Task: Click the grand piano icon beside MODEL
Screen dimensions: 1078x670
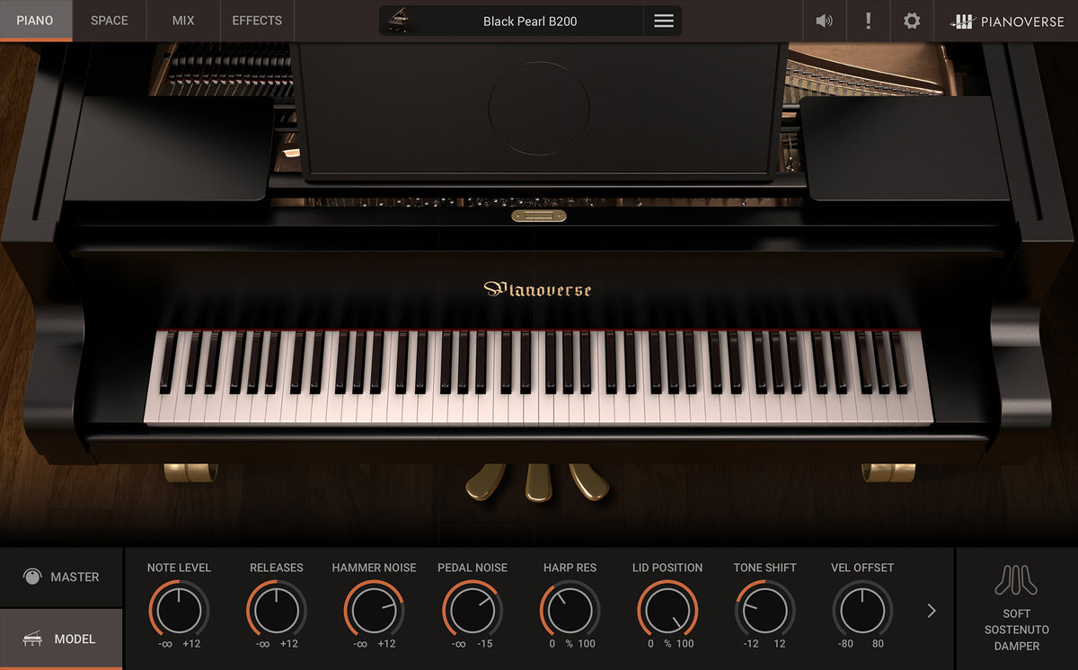Action: (32, 639)
